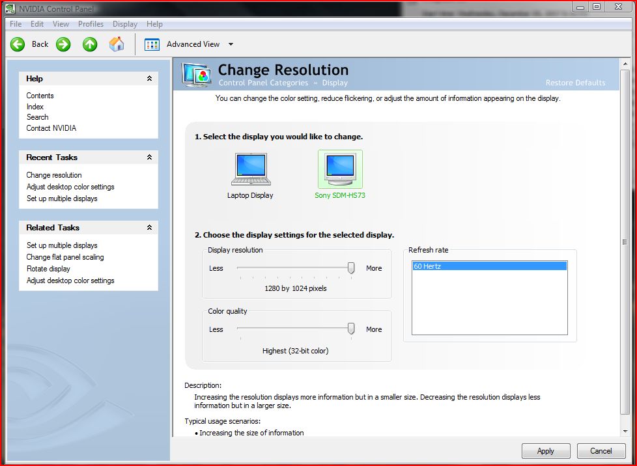This screenshot has height=466, width=637.
Task: Click Rotate display link
Action: pyautogui.click(x=48, y=269)
